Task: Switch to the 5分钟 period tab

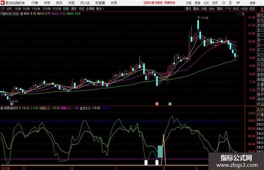Action: click(26, 9)
